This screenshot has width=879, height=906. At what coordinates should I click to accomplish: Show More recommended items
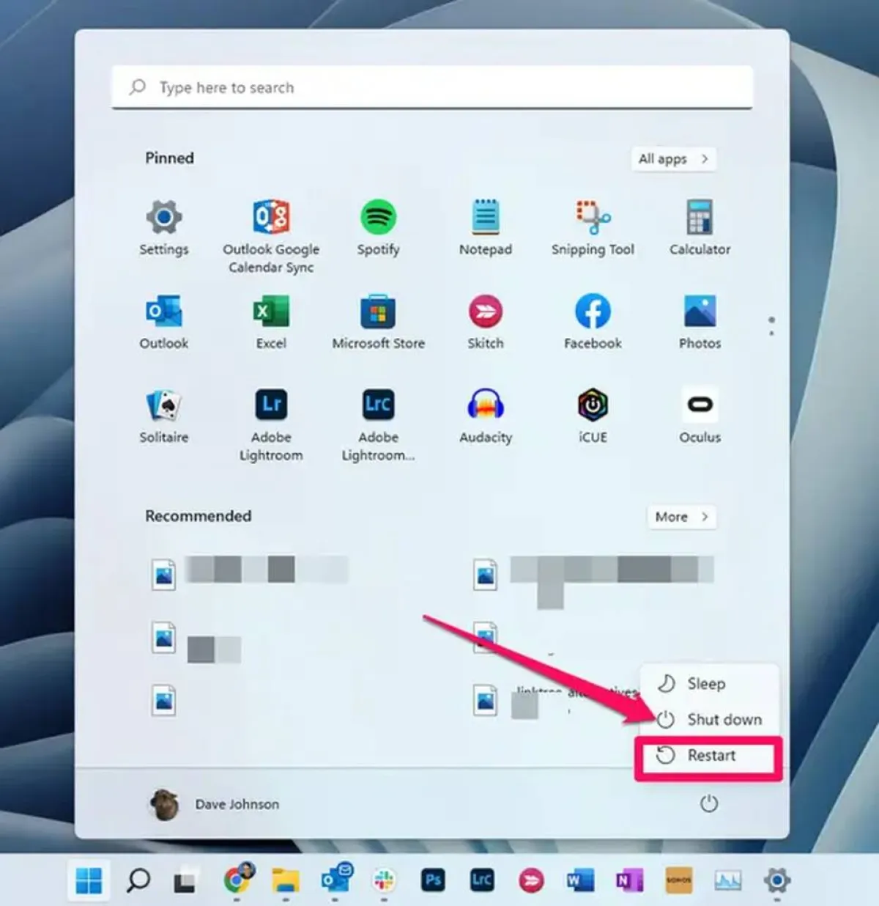click(x=680, y=517)
